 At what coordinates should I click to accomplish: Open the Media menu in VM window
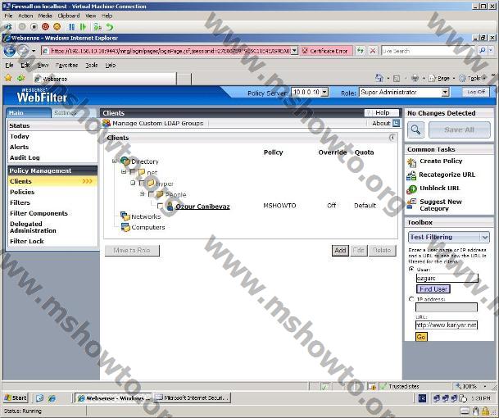[45, 16]
